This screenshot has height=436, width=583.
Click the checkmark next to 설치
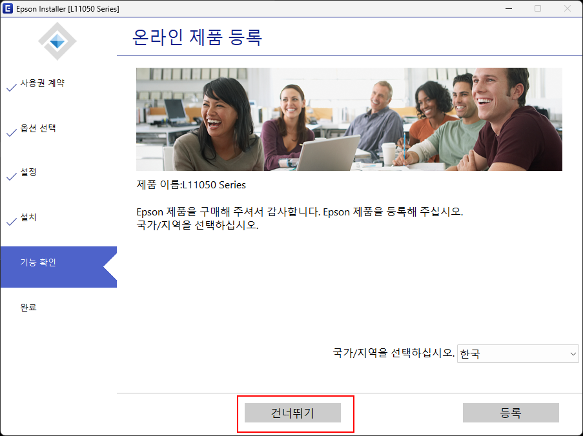click(12, 221)
